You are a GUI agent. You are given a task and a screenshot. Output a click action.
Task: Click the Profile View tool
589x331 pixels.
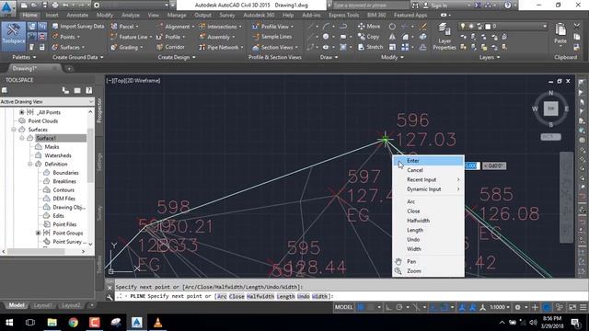pyautogui.click(x=273, y=27)
